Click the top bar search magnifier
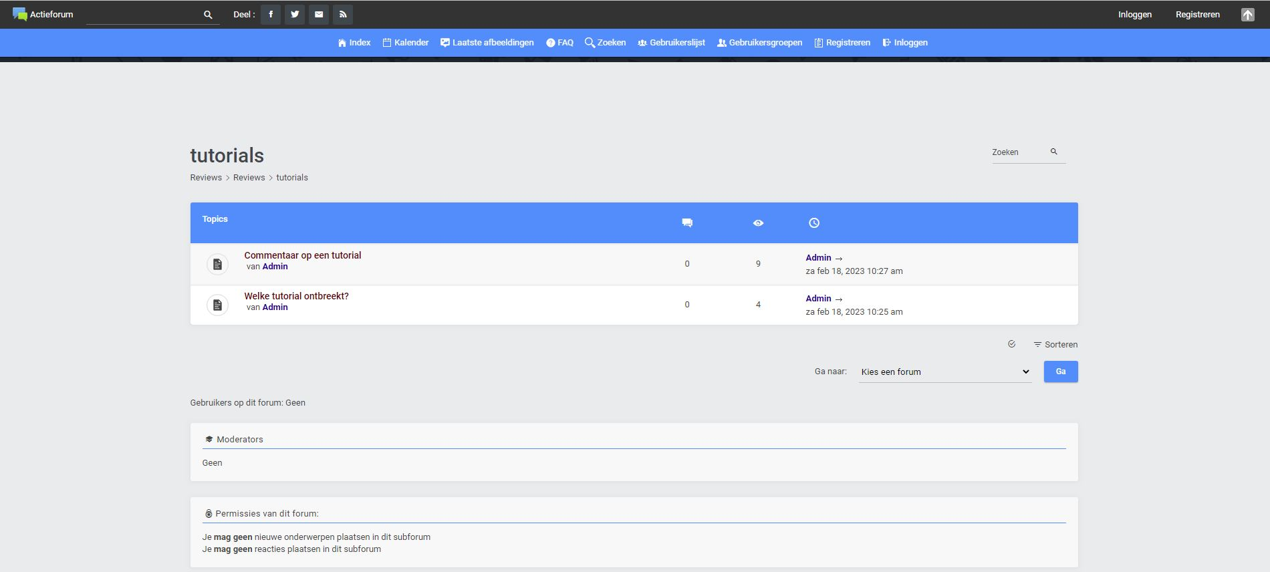1270x572 pixels. pos(208,15)
